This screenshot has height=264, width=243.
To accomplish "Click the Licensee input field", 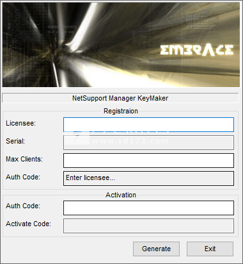I will click(148, 124).
